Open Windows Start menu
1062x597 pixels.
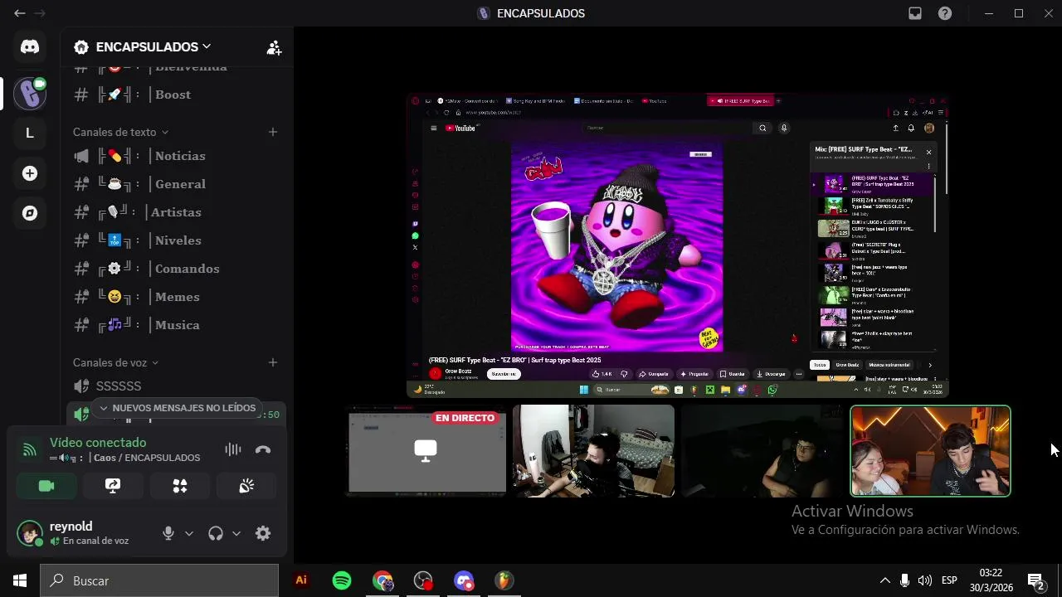[20, 580]
